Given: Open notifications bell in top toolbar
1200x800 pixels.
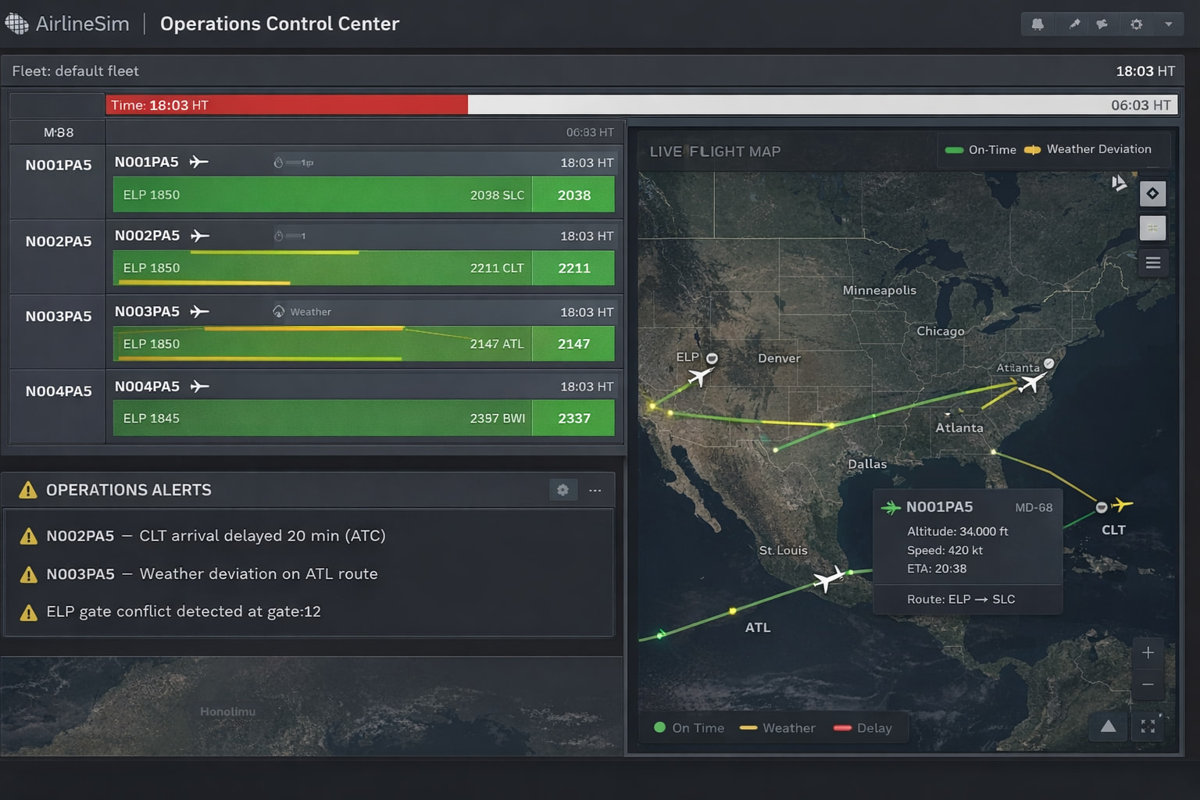Looking at the screenshot, I should coord(1037,24).
